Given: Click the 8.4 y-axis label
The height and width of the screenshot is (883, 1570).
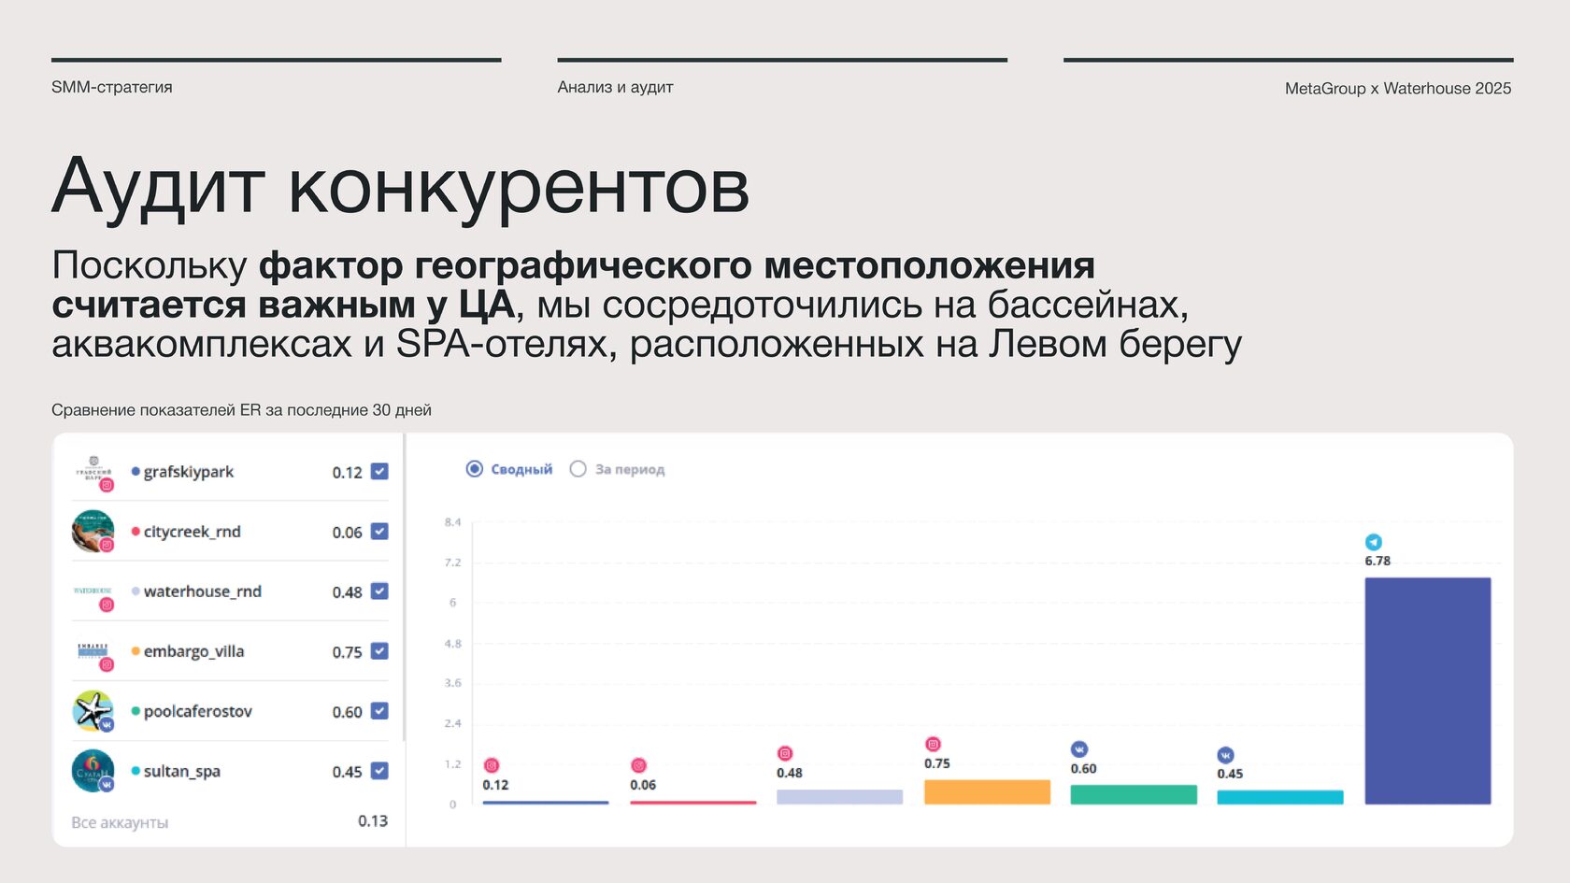Looking at the screenshot, I should pos(452,522).
